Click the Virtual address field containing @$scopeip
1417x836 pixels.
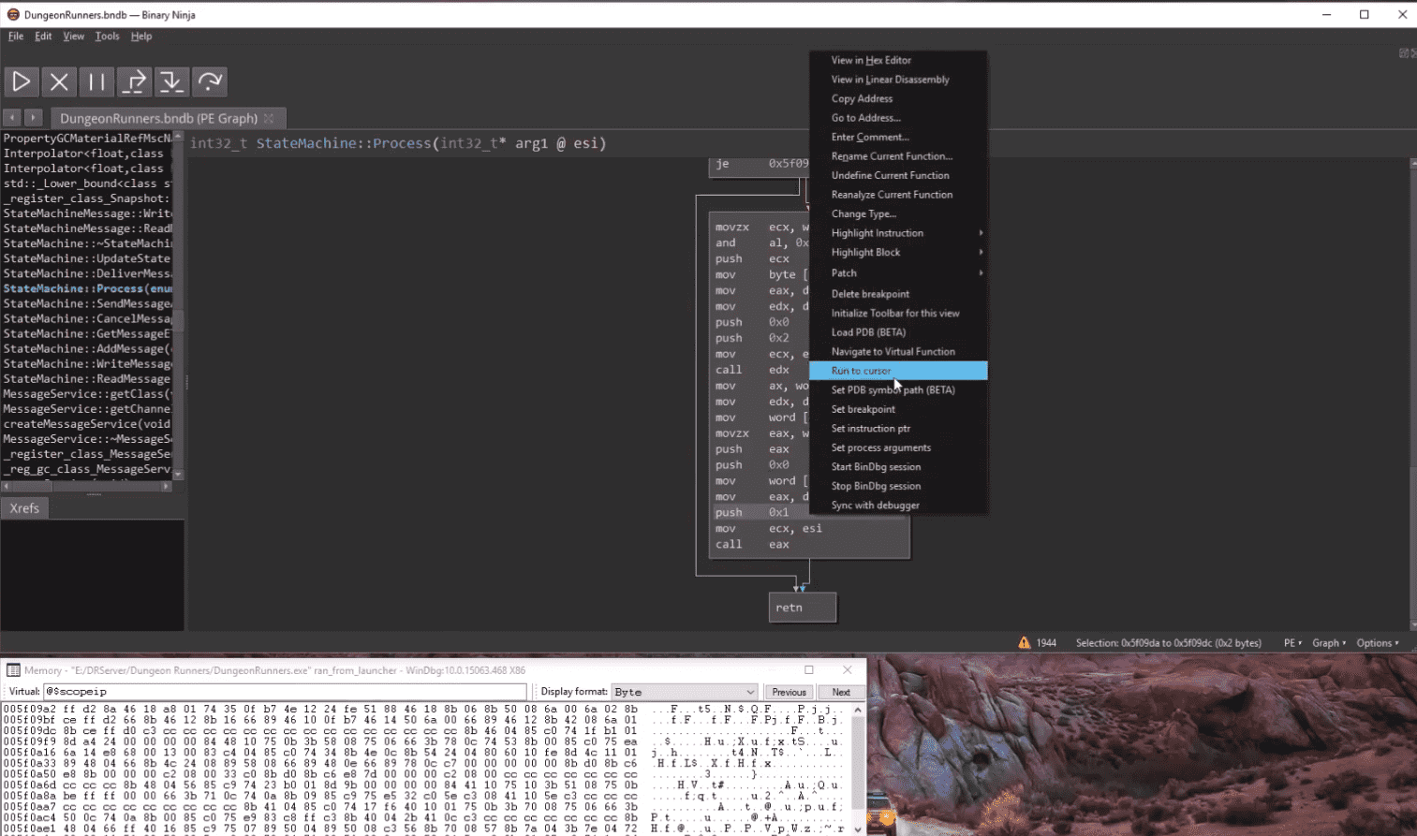click(285, 692)
